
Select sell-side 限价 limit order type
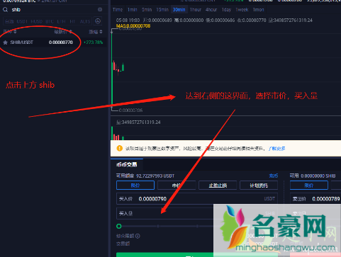(309, 185)
